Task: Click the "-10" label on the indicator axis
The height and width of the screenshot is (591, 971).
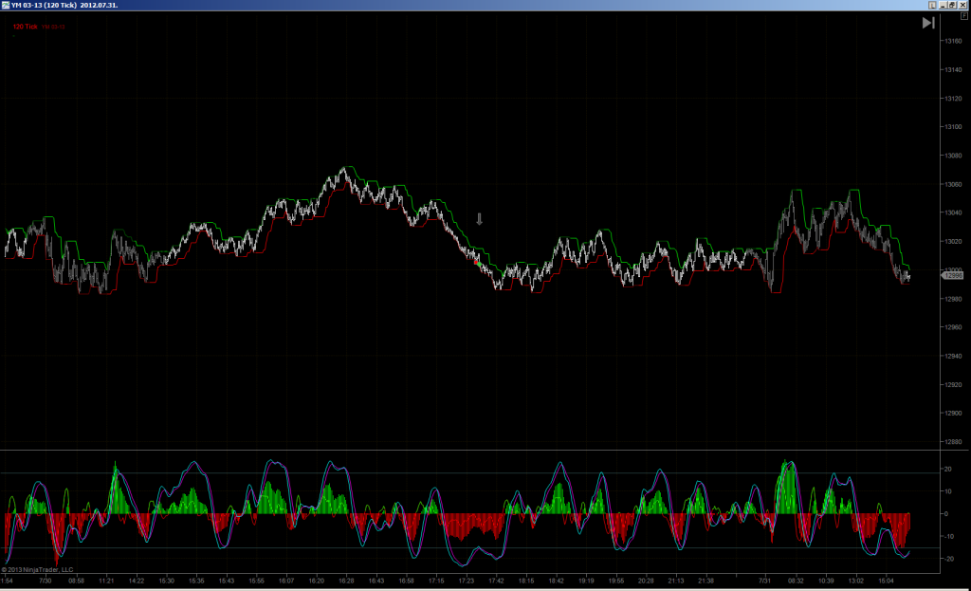Action: (x=947, y=537)
